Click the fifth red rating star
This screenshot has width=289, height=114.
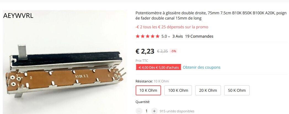[x=157, y=36]
